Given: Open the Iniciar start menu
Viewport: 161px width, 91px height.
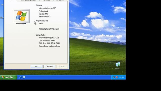Looking at the screenshot, I should tap(8, 77).
